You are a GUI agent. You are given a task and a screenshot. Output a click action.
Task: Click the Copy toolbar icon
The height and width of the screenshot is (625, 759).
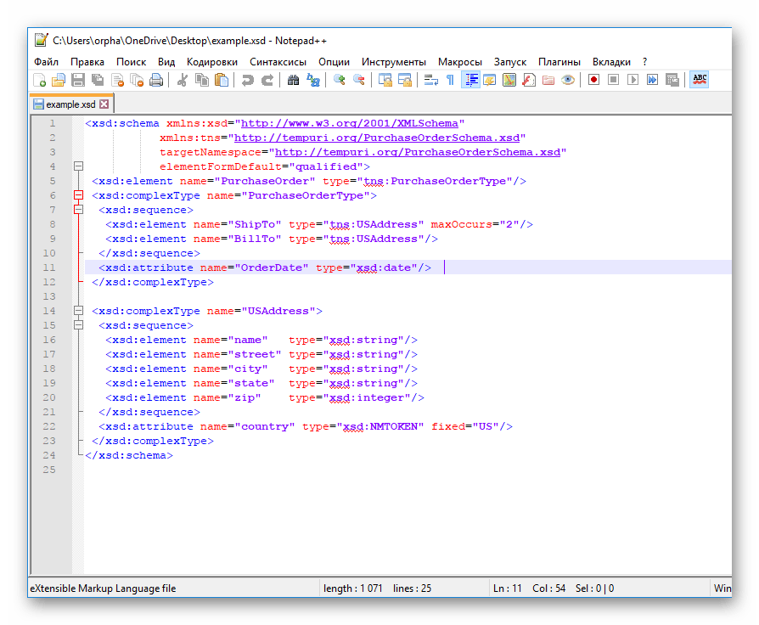click(202, 80)
